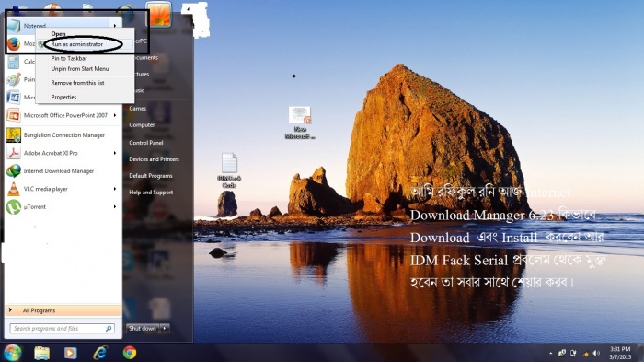Open Windows Media Player from taskbar

coord(71,353)
